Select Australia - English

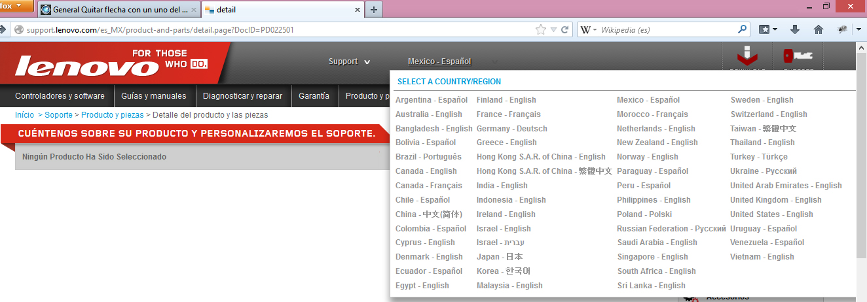pyautogui.click(x=429, y=114)
